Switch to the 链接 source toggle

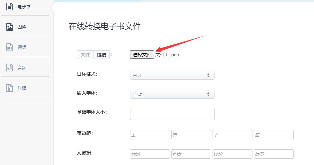(101, 55)
